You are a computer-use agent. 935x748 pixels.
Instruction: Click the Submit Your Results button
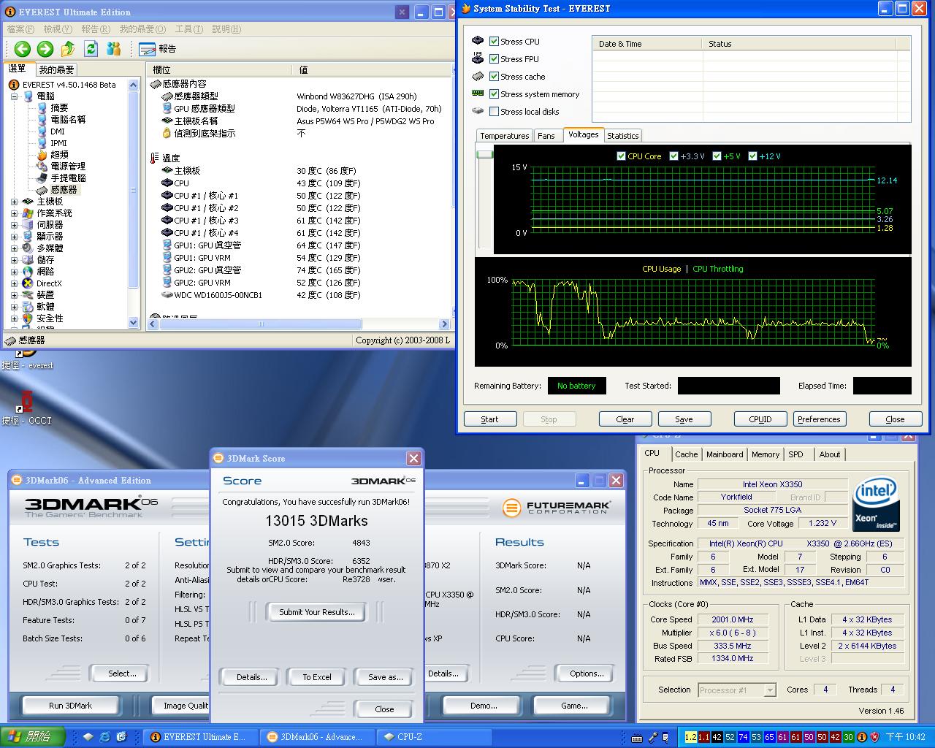pos(316,612)
